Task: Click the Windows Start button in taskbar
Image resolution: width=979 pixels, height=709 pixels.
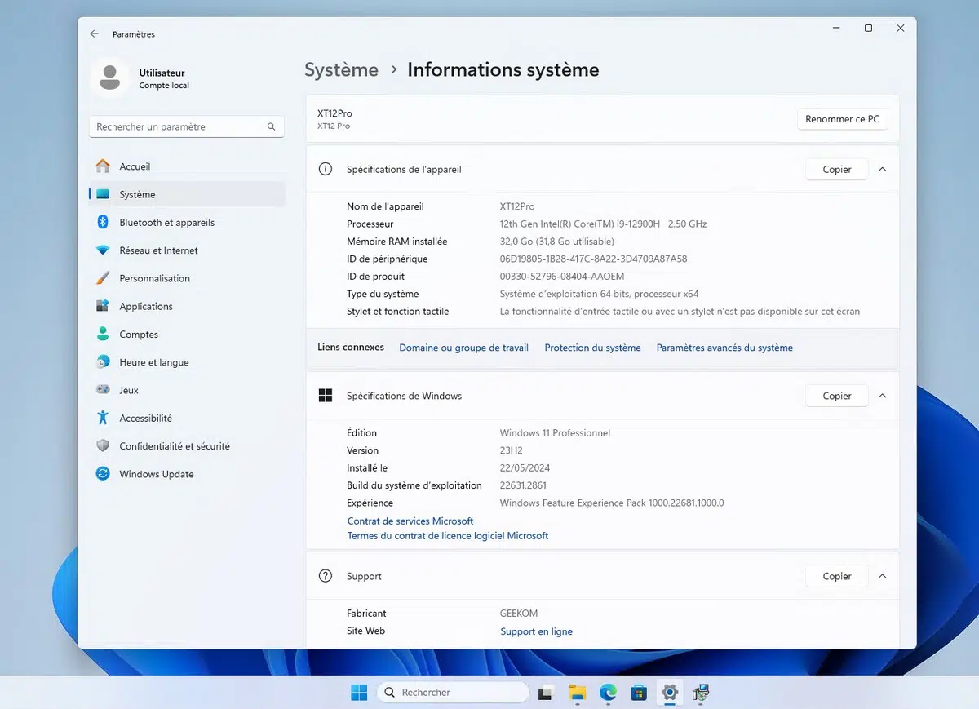Action: click(359, 693)
